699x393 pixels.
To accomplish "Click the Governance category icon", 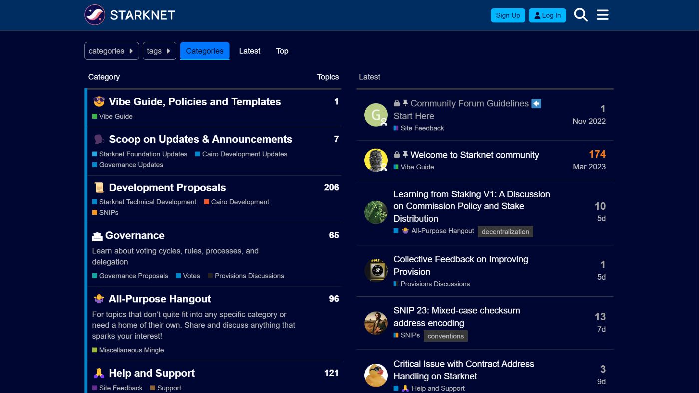I will pyautogui.click(x=97, y=236).
